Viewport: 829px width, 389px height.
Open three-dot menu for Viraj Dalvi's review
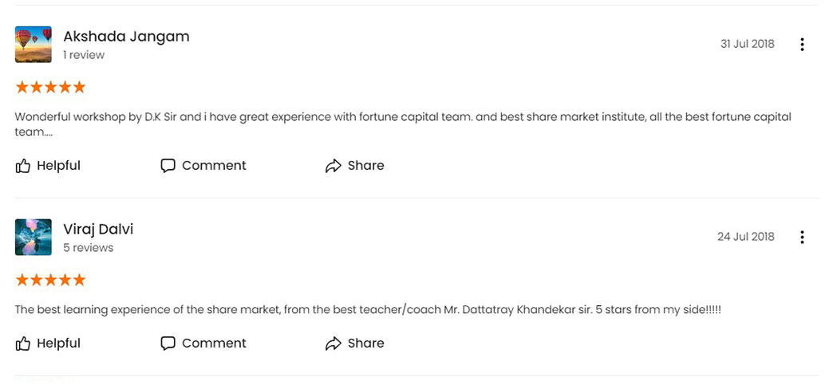pos(802,238)
